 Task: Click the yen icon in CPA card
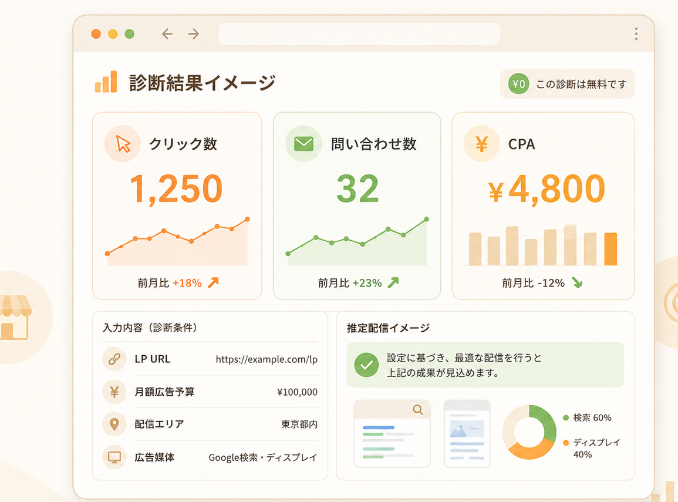tap(482, 143)
